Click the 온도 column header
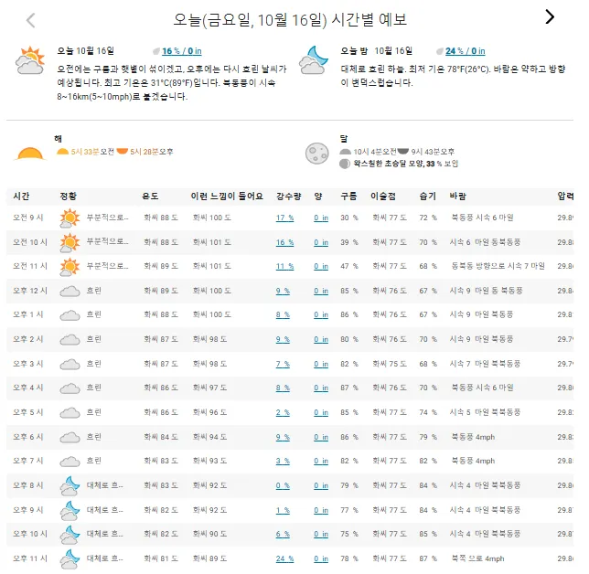This screenshot has width=589, height=574. click(x=150, y=196)
